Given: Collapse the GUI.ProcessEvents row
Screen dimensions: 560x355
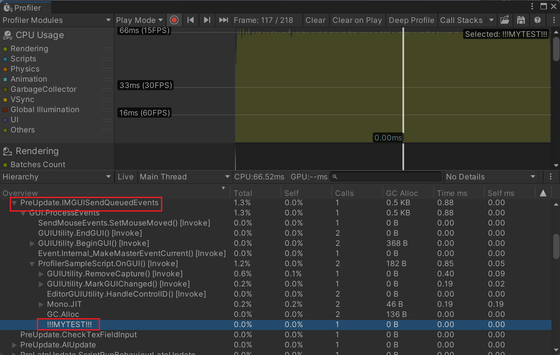Looking at the screenshot, I should [x=23, y=213].
